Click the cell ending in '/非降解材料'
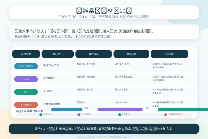The width and height of the screenshot is (208, 139). [52, 104]
